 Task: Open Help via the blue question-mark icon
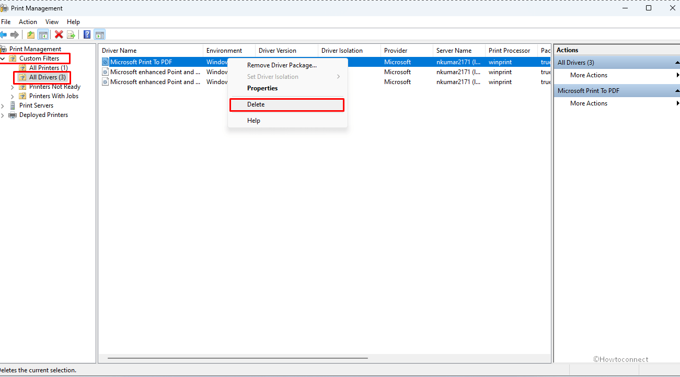point(87,34)
